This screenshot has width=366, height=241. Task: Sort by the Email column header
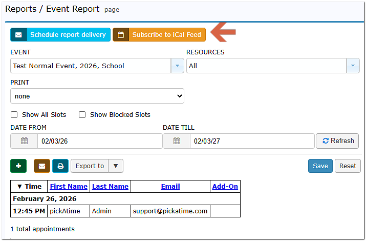click(x=170, y=187)
